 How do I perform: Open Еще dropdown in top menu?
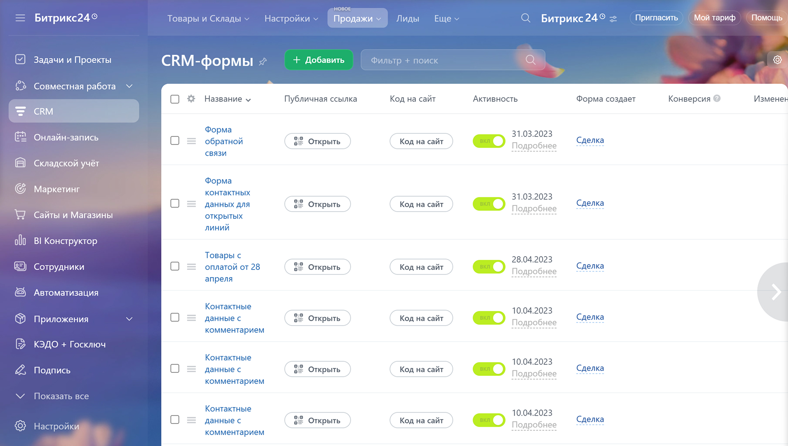pos(447,18)
